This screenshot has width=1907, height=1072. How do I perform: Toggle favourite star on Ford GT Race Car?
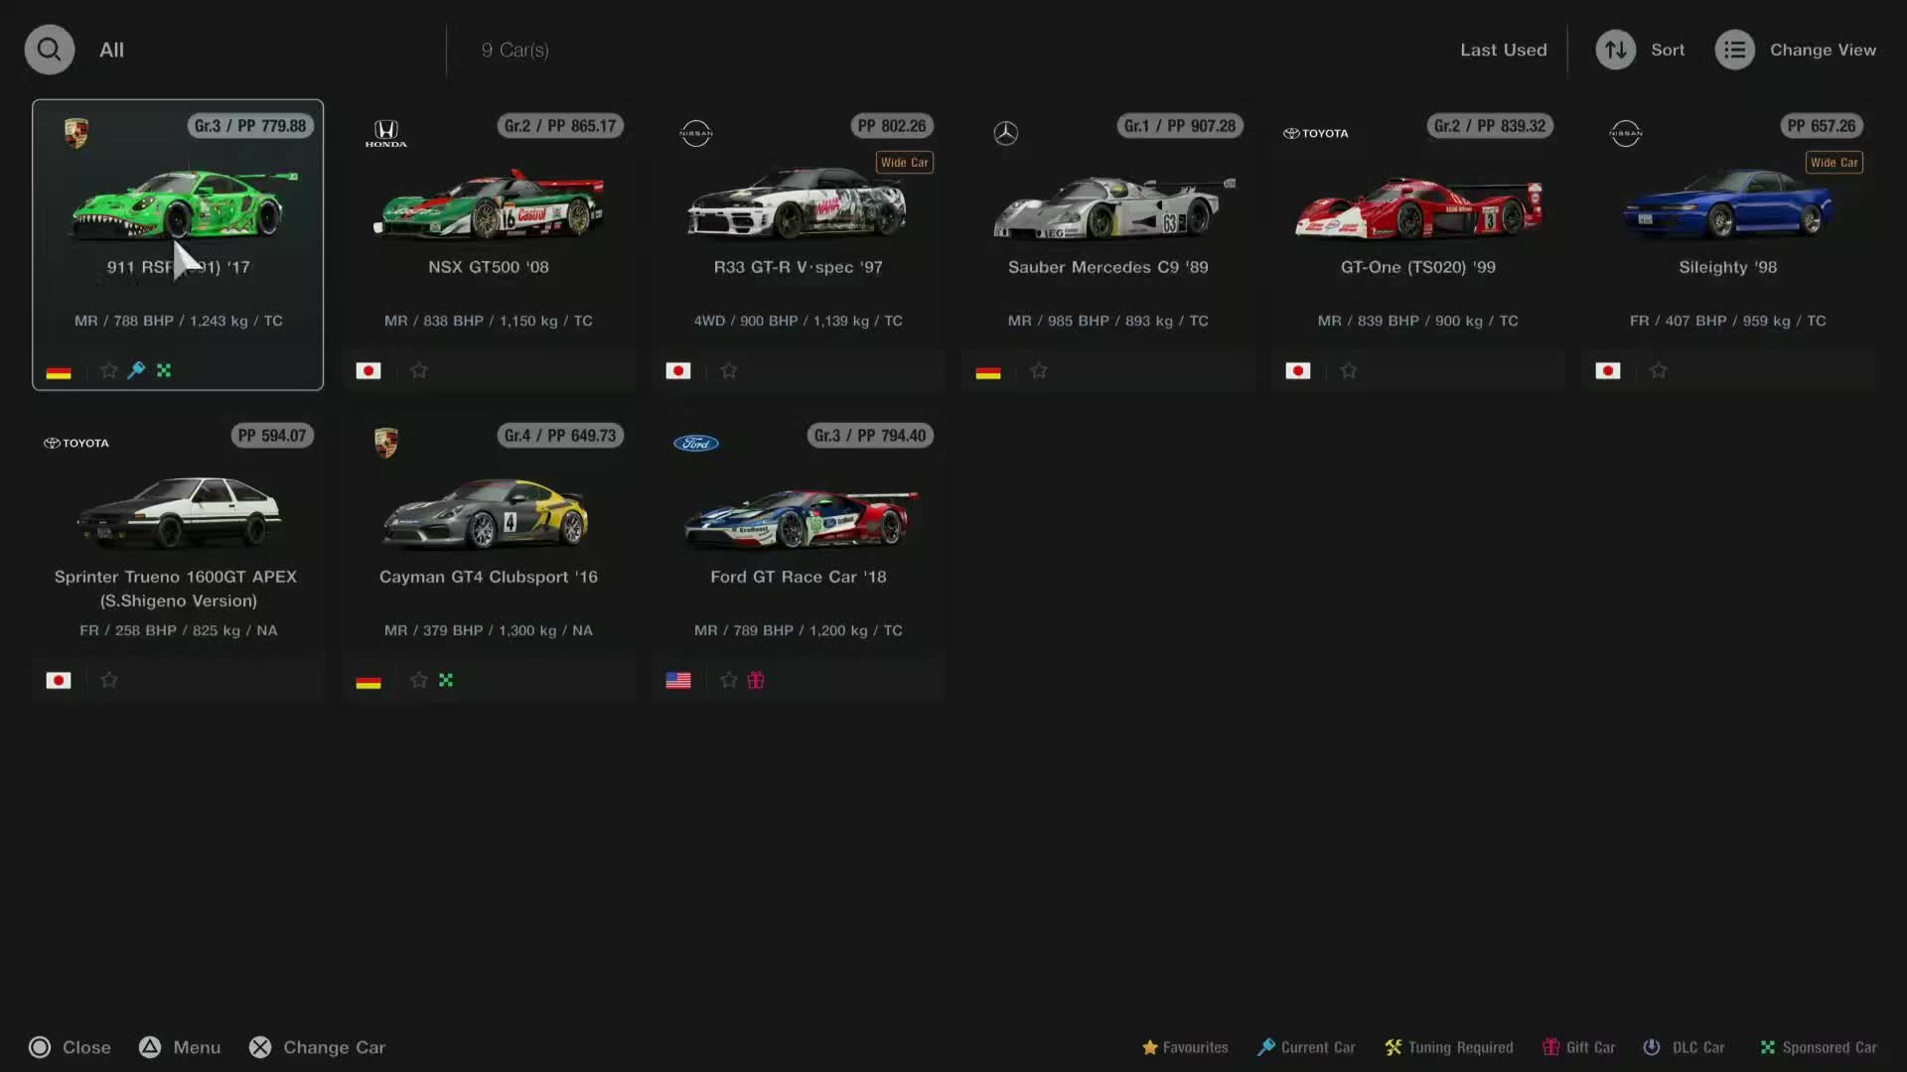(x=729, y=680)
